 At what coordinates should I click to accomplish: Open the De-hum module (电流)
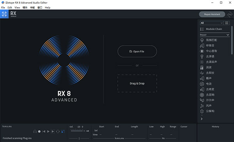click(x=206, y=84)
